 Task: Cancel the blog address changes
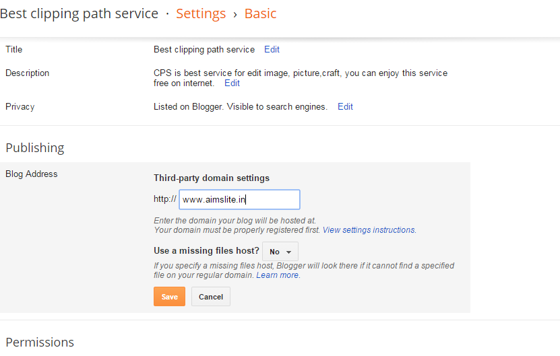tap(211, 297)
